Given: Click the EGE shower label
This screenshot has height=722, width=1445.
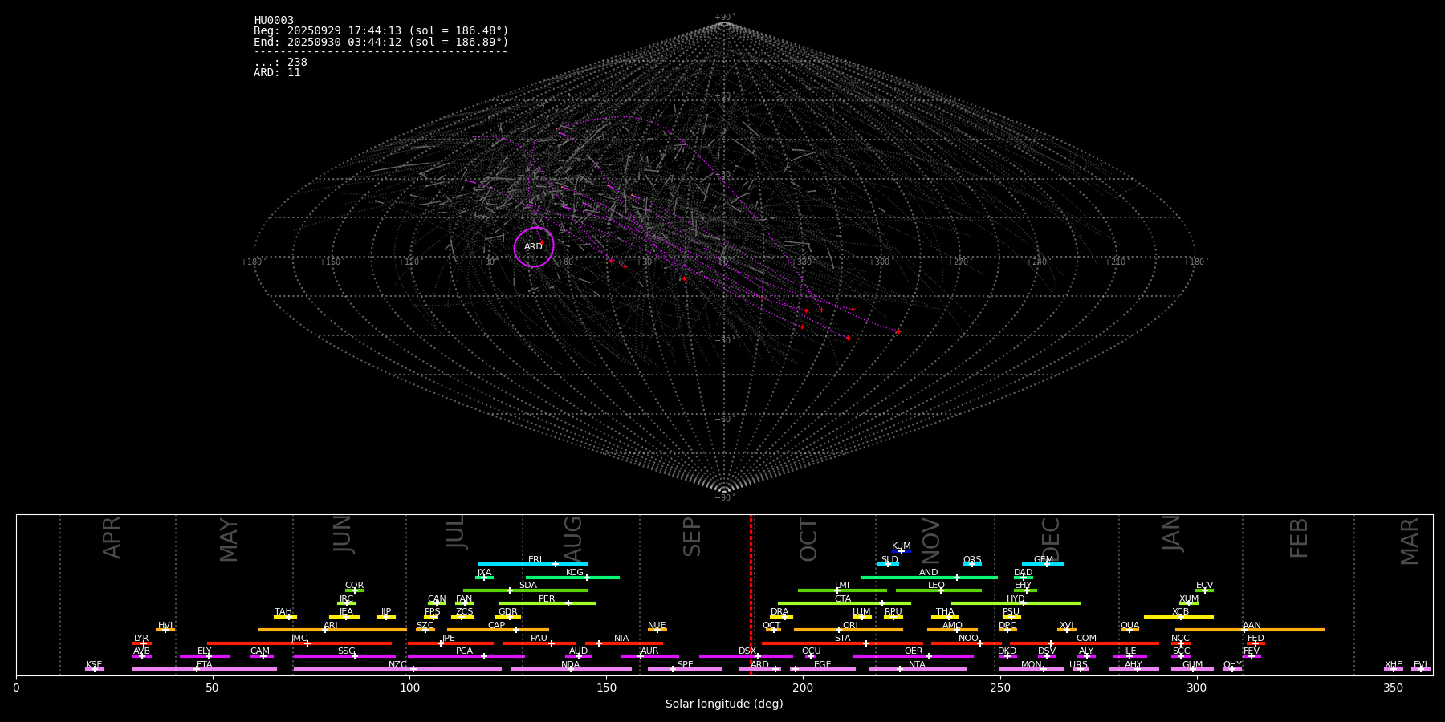Looking at the screenshot, I should [x=823, y=665].
